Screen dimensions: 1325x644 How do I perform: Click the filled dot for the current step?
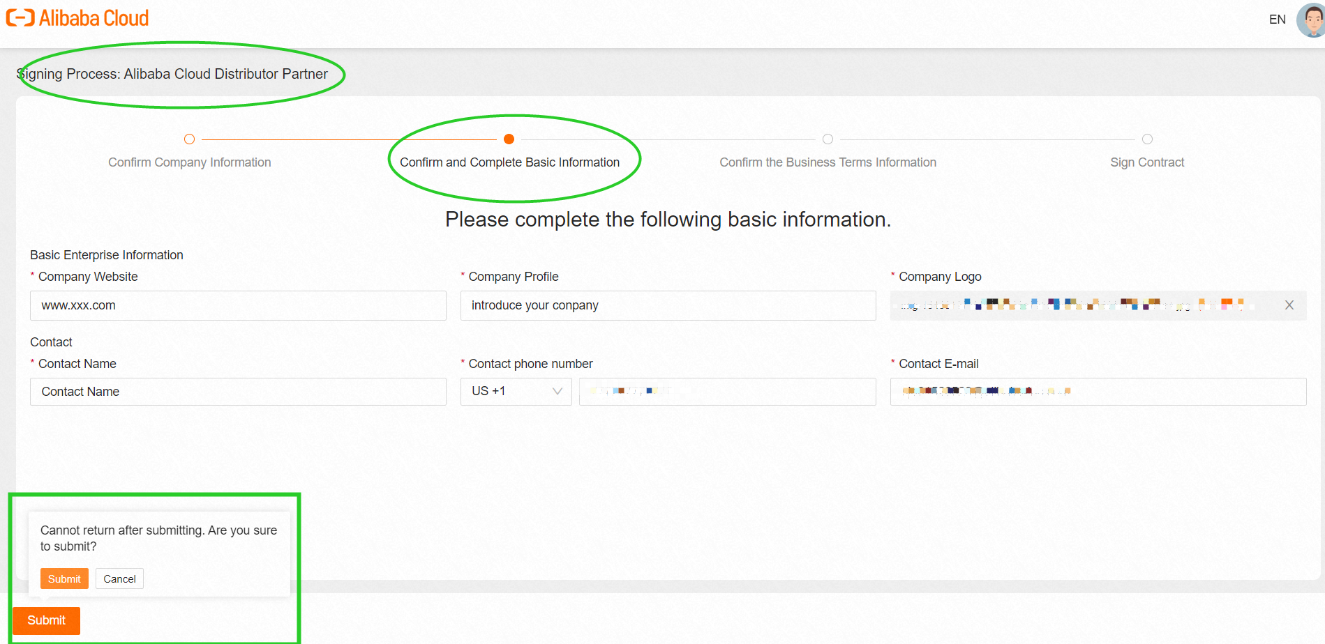[509, 139]
